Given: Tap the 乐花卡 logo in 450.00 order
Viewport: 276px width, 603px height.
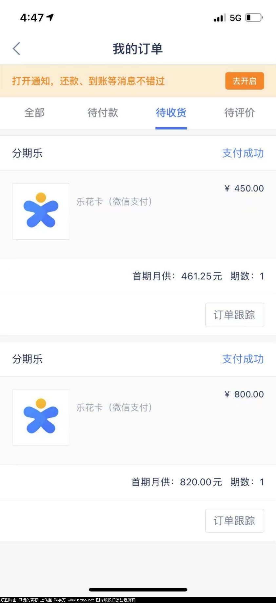Looking at the screenshot, I should click(41, 211).
